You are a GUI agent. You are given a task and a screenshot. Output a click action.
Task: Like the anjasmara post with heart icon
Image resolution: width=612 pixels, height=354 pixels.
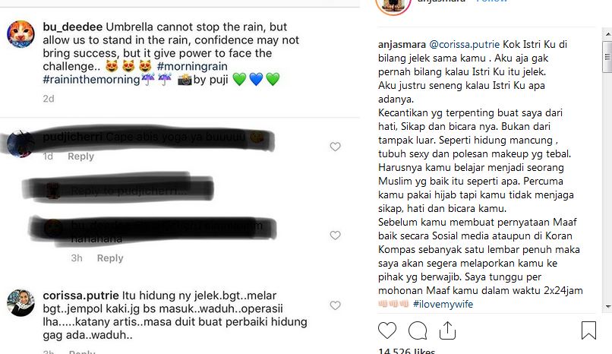(387, 330)
